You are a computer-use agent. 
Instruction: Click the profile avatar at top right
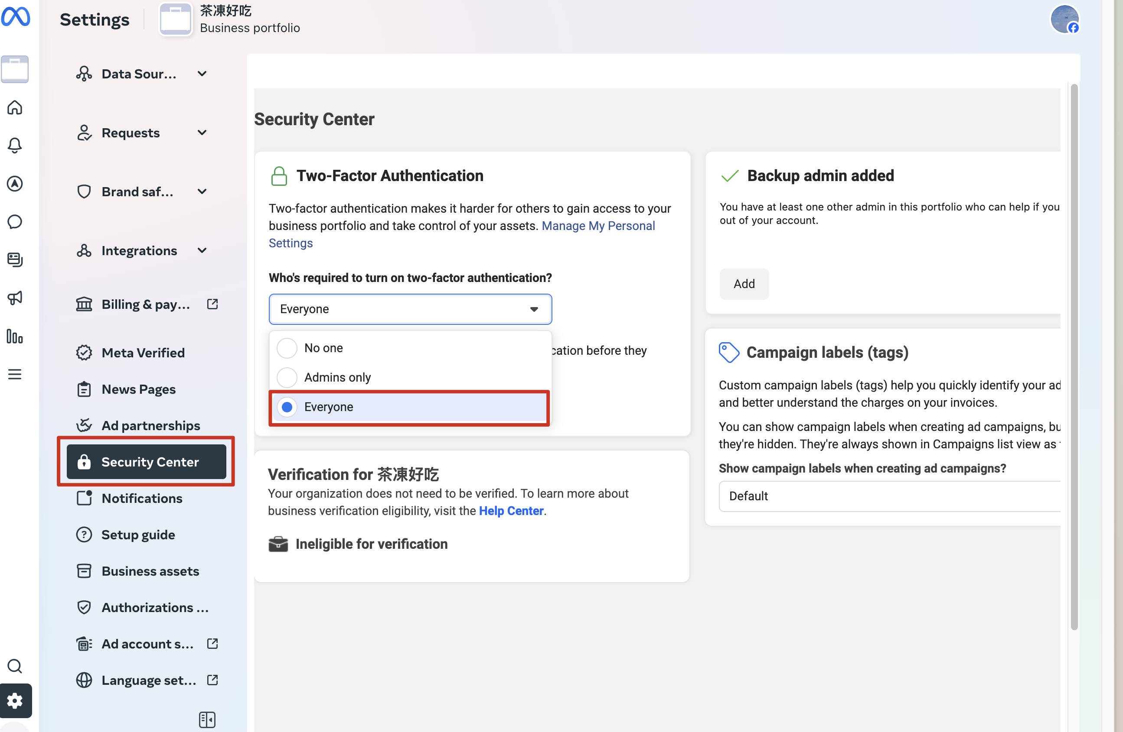click(x=1064, y=19)
